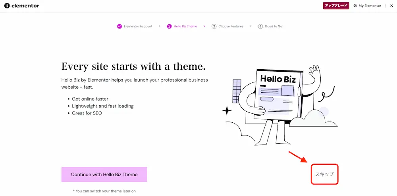Viewport: 397px width, 196px height.
Task: Click step number 4 circle icon
Action: pyautogui.click(x=260, y=26)
